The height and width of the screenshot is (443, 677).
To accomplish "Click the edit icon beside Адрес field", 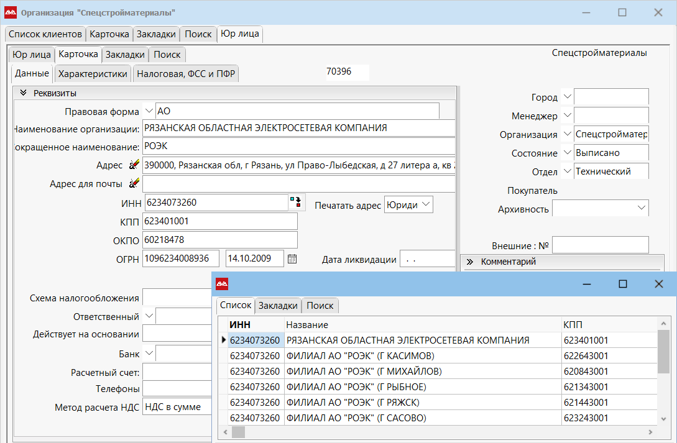I will tap(134, 165).
